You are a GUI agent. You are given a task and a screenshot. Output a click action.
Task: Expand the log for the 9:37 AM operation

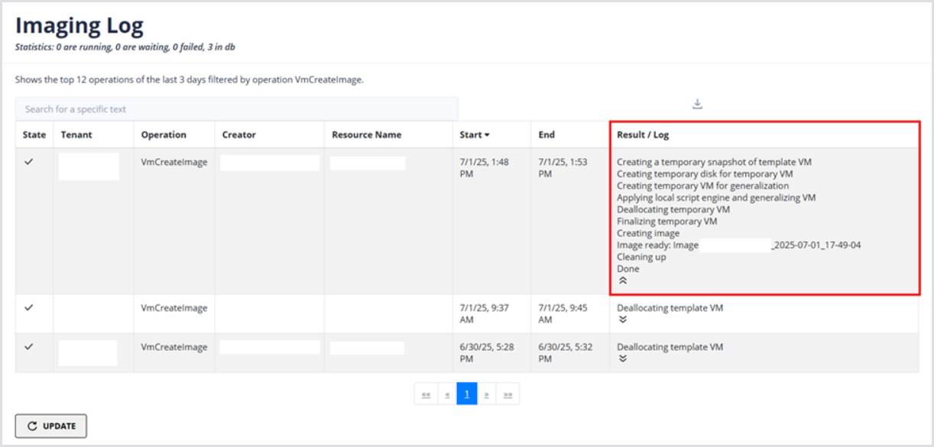(x=623, y=320)
